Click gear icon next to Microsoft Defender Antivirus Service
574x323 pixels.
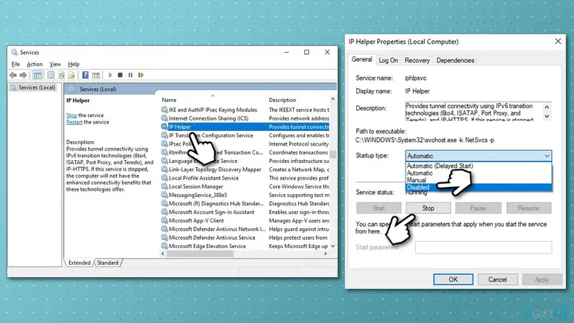click(164, 238)
